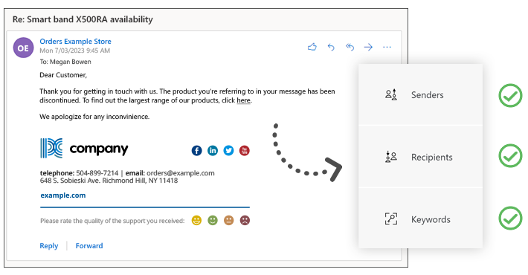The image size is (528, 275).
Task: Click the Senders icon
Action: click(391, 95)
